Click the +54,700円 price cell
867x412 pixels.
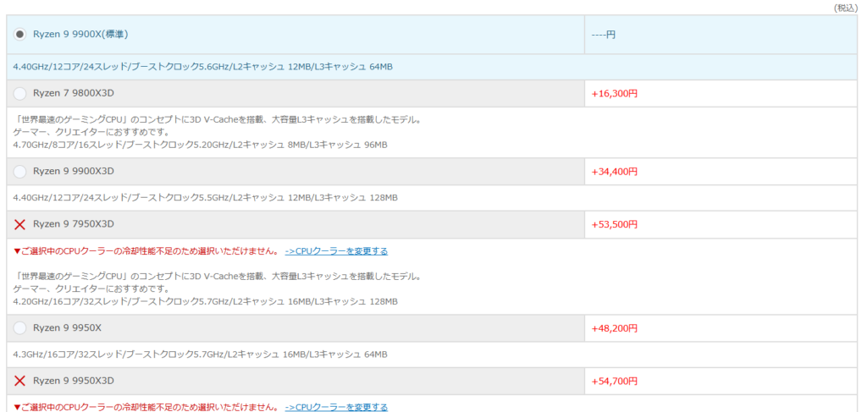click(x=614, y=381)
